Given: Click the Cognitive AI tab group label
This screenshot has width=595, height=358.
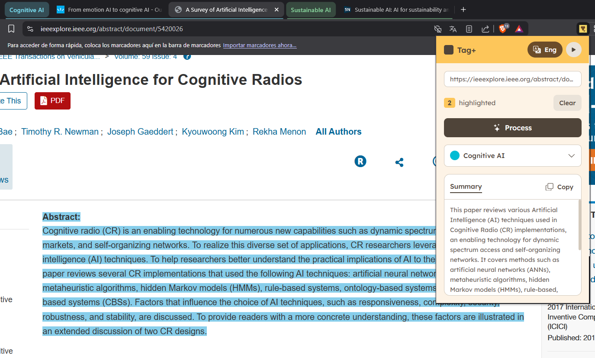Looking at the screenshot, I should pos(26,10).
